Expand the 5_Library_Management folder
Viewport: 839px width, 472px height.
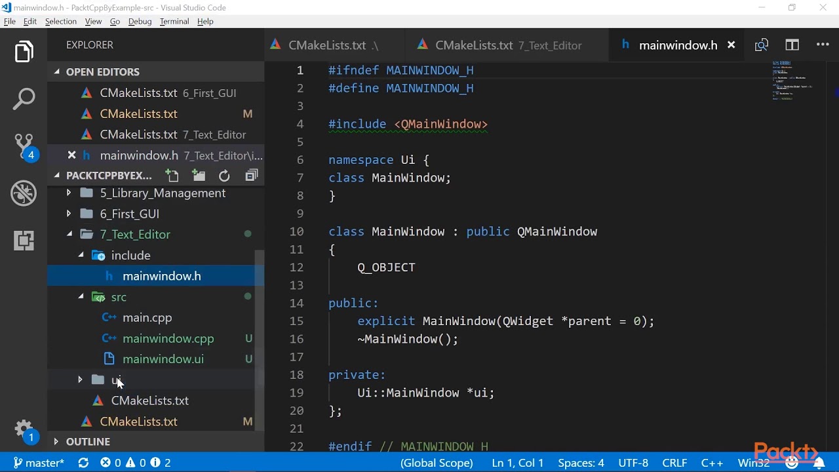69,193
